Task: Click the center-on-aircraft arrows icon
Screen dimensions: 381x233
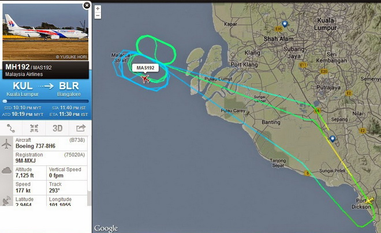Action: coord(34,128)
